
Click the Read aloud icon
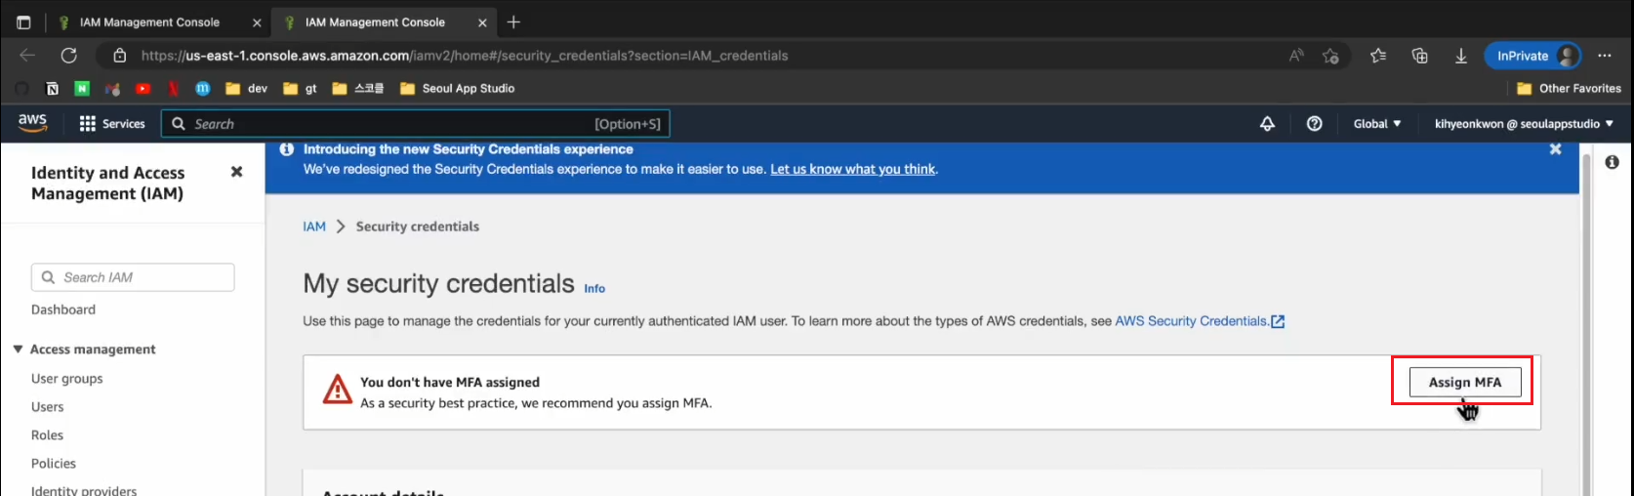coord(1295,56)
